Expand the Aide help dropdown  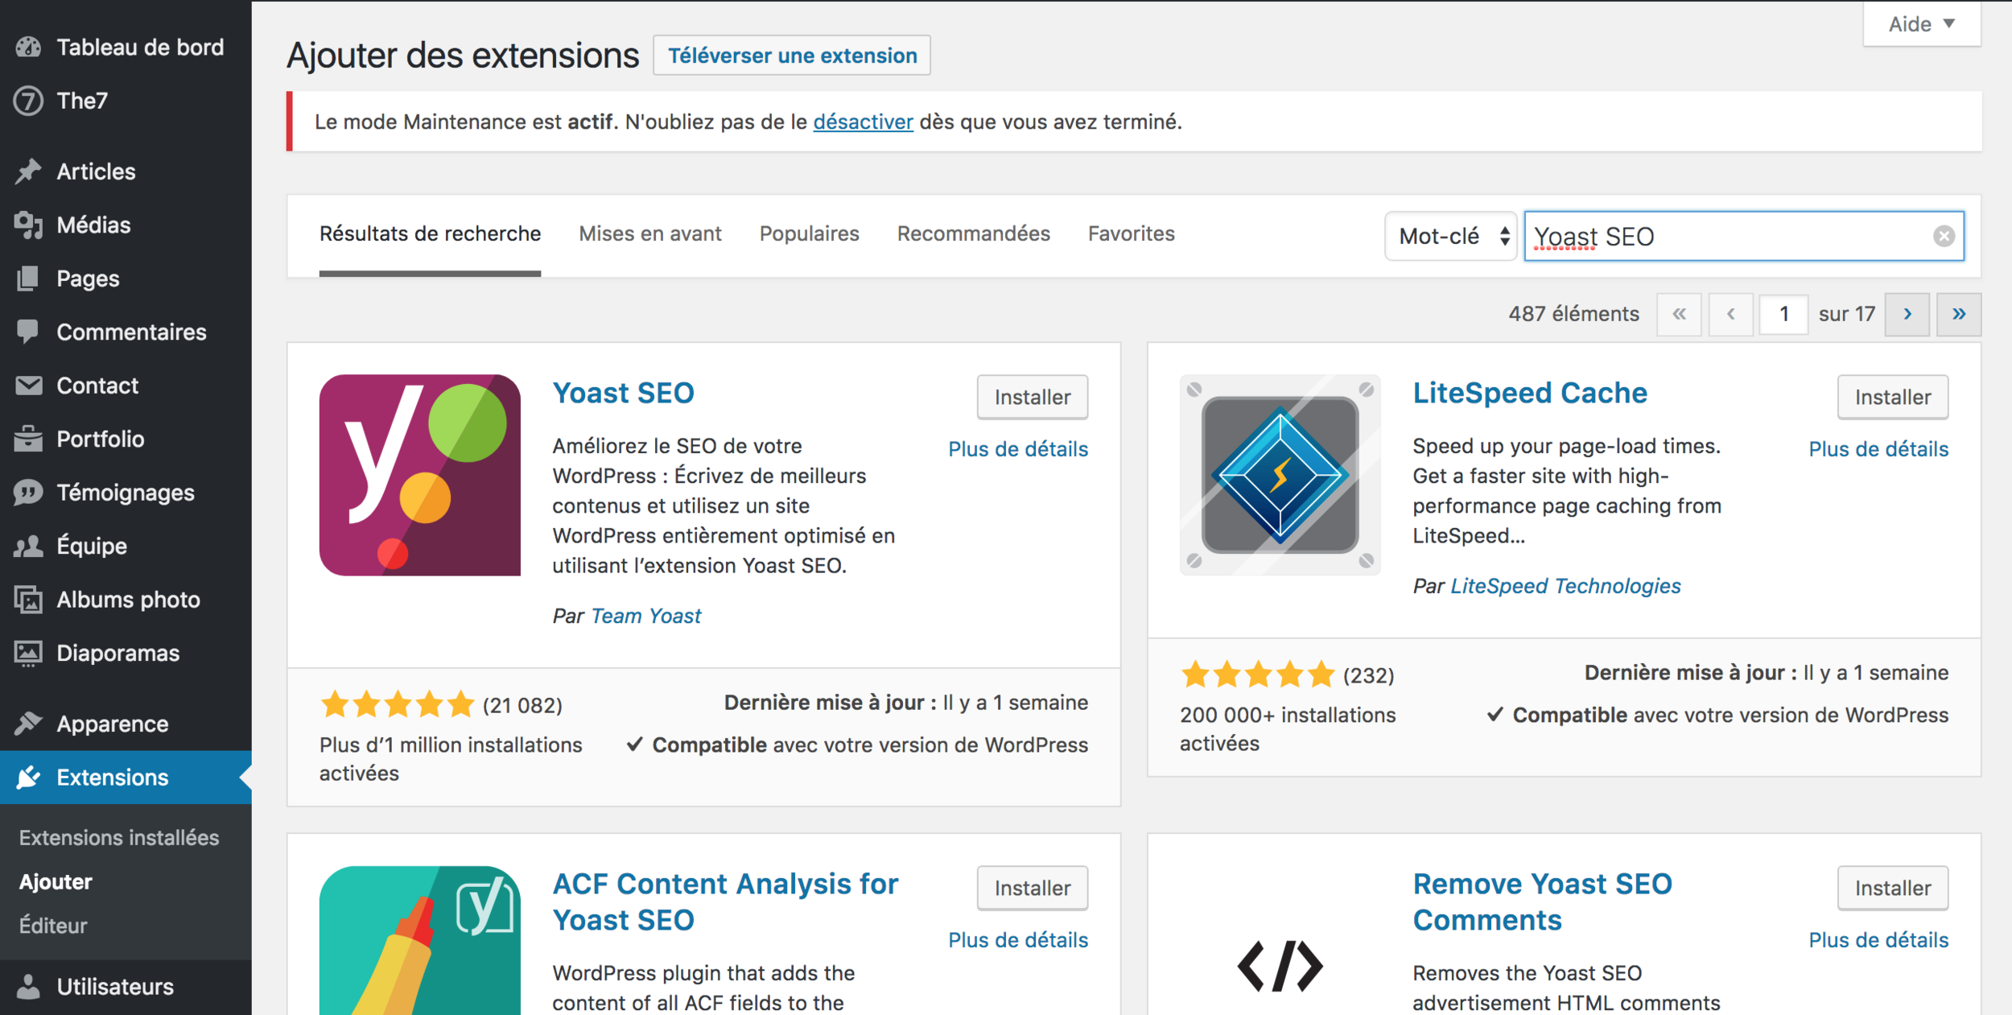(1921, 24)
